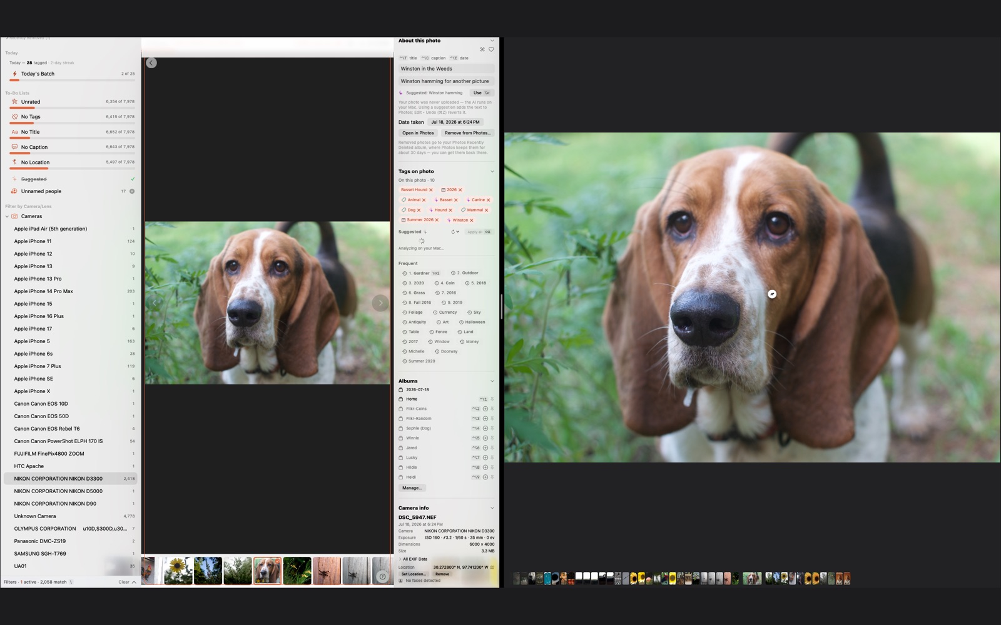Filter by Panasonic DMC-ZS19

pos(70,541)
